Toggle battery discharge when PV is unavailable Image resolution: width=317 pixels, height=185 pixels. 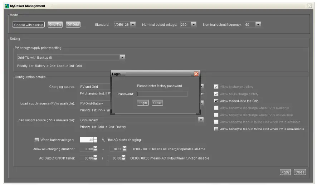[216, 115]
